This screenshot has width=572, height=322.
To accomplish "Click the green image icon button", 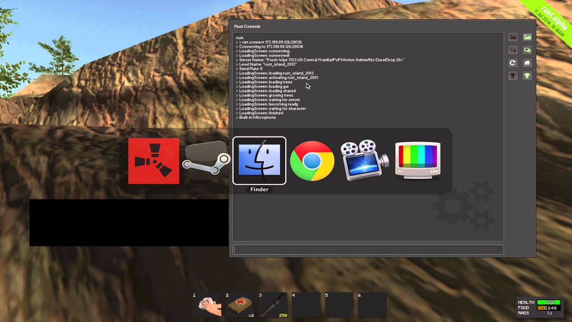I will pyautogui.click(x=527, y=37).
